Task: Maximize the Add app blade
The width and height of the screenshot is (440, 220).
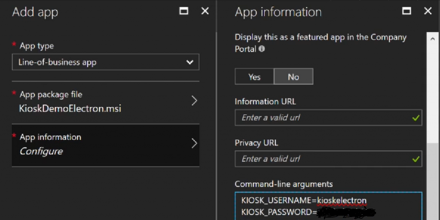Action: pos(184,11)
